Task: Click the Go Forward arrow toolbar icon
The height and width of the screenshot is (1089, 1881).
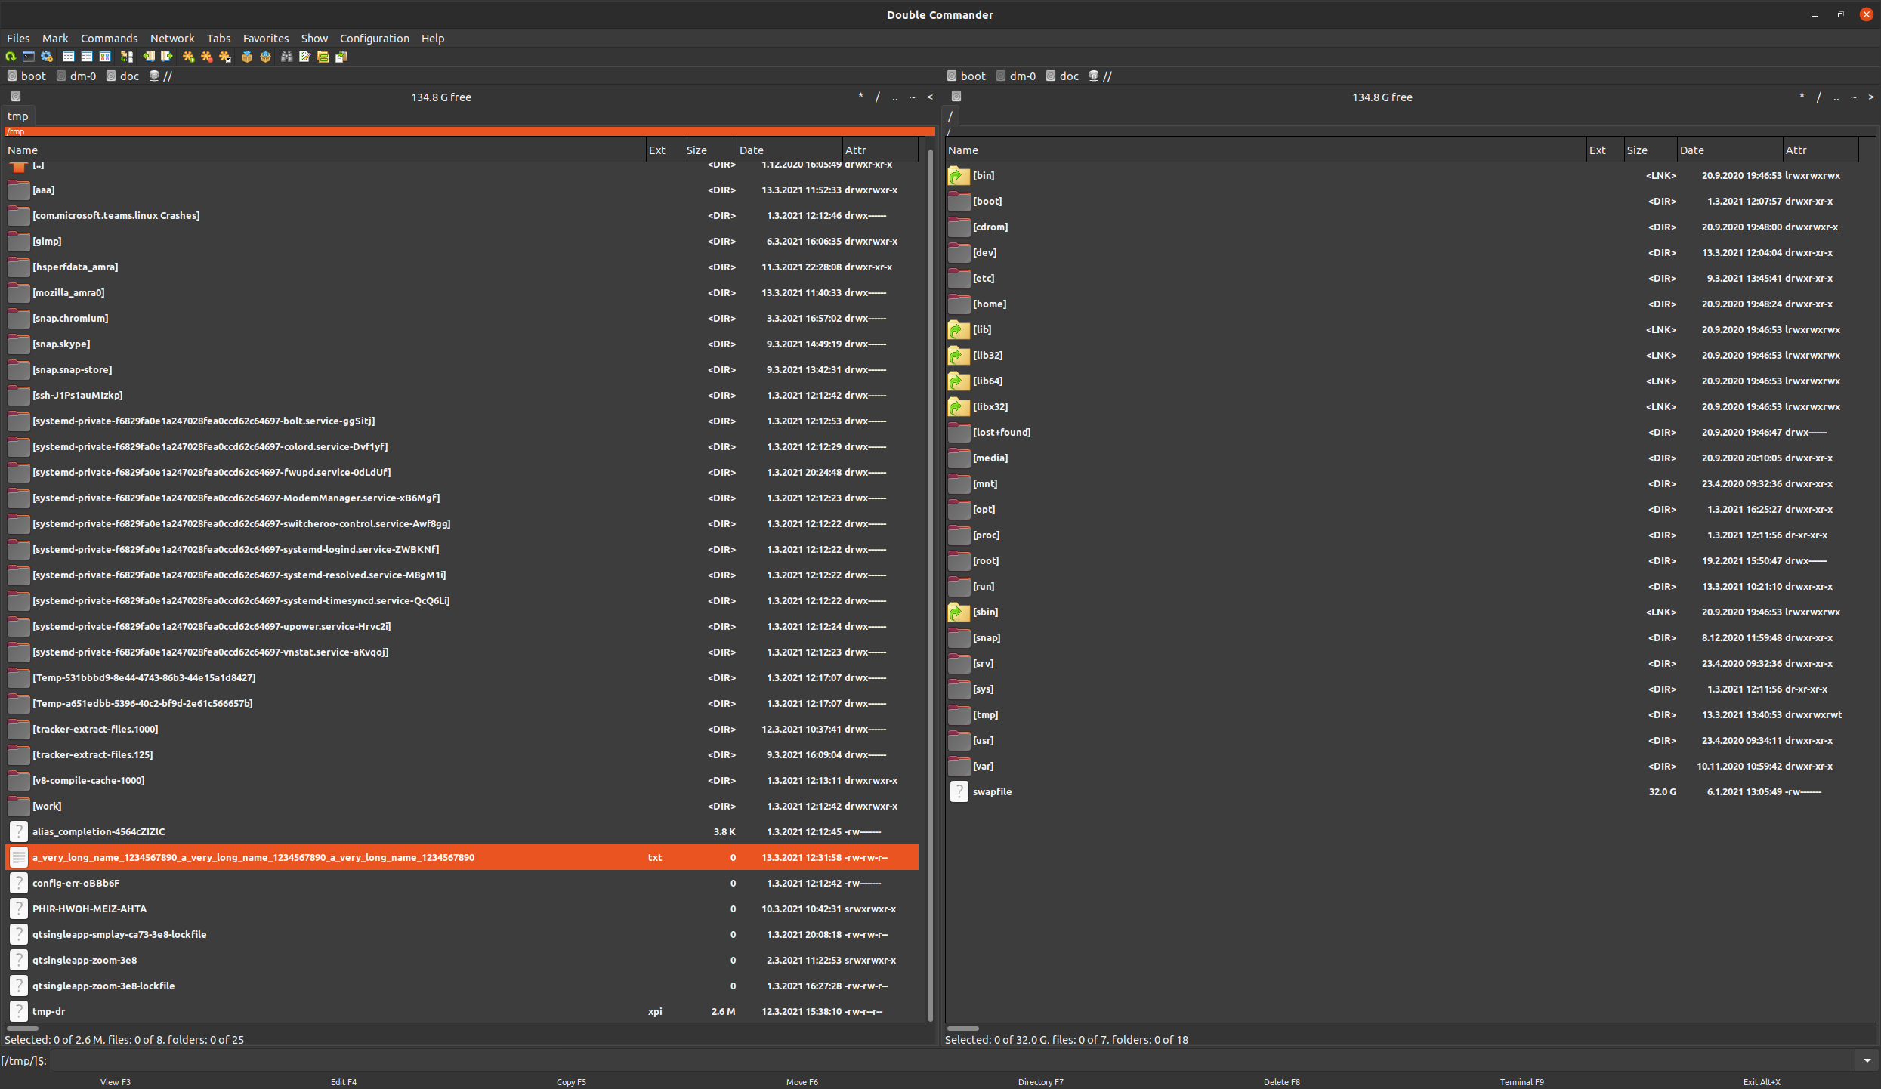Action: [x=167, y=57]
